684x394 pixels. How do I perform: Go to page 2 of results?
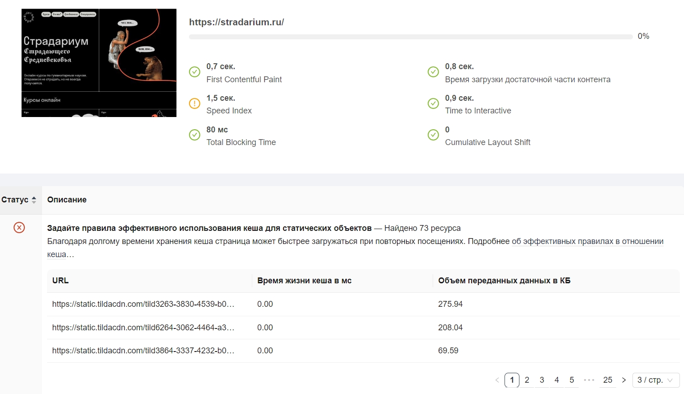527,380
